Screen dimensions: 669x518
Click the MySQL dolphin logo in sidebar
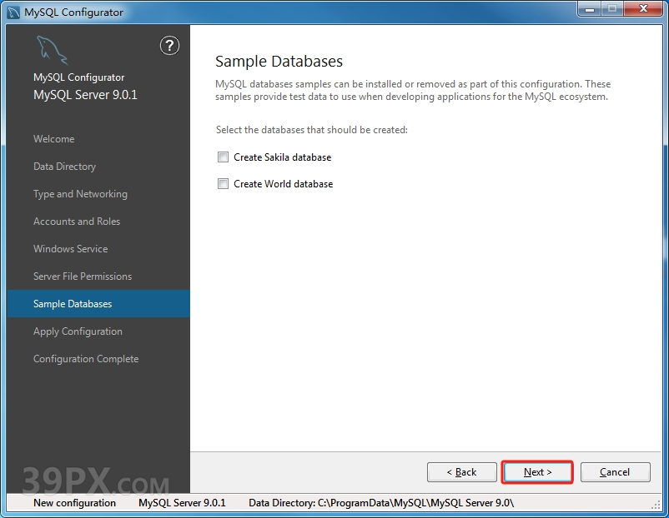click(51, 51)
